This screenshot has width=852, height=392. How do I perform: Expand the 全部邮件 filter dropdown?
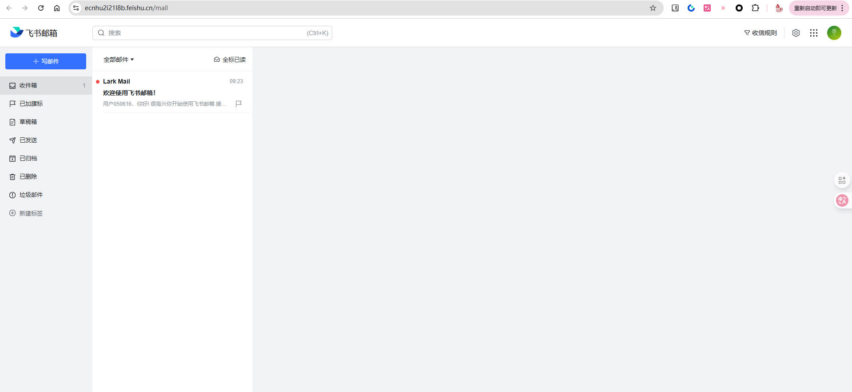pyautogui.click(x=119, y=60)
